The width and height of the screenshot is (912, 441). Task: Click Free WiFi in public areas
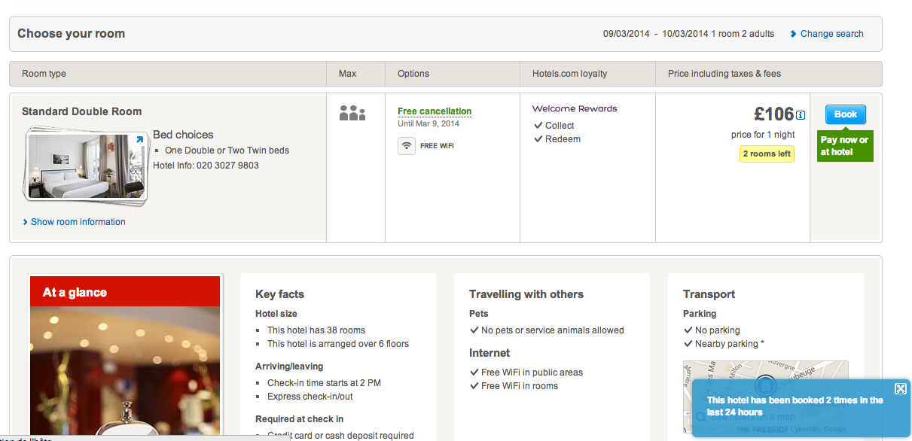[x=532, y=373]
